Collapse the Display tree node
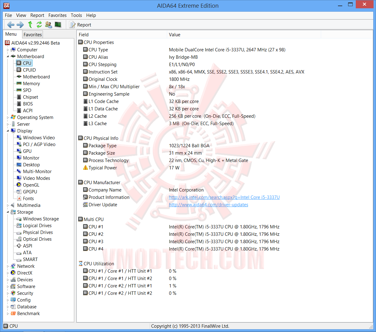Viewport: 376px width, 332px height. tap(8, 131)
